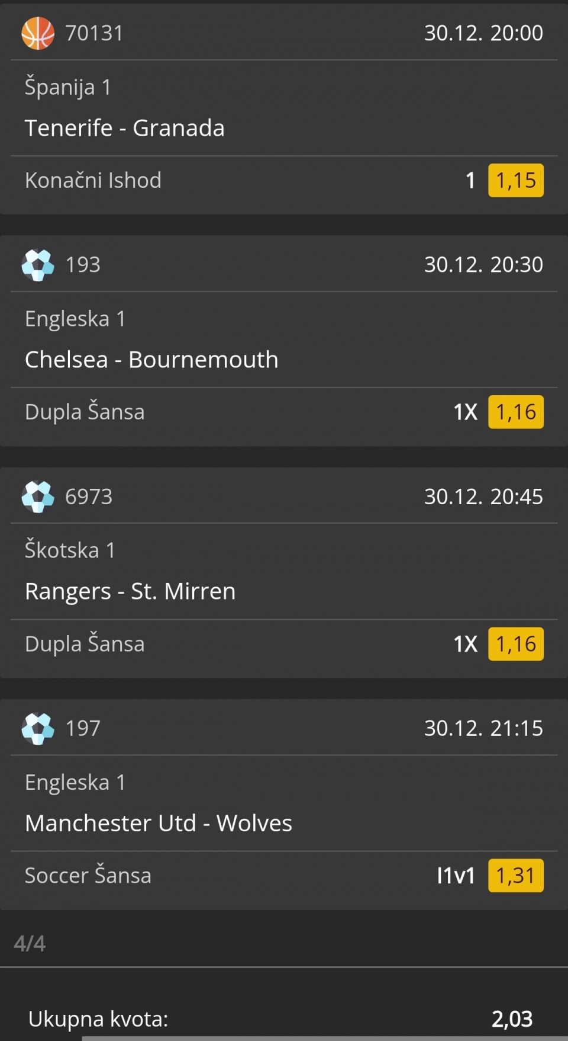Tap the Španija 1 league label
This screenshot has width=568, height=1041.
(67, 87)
